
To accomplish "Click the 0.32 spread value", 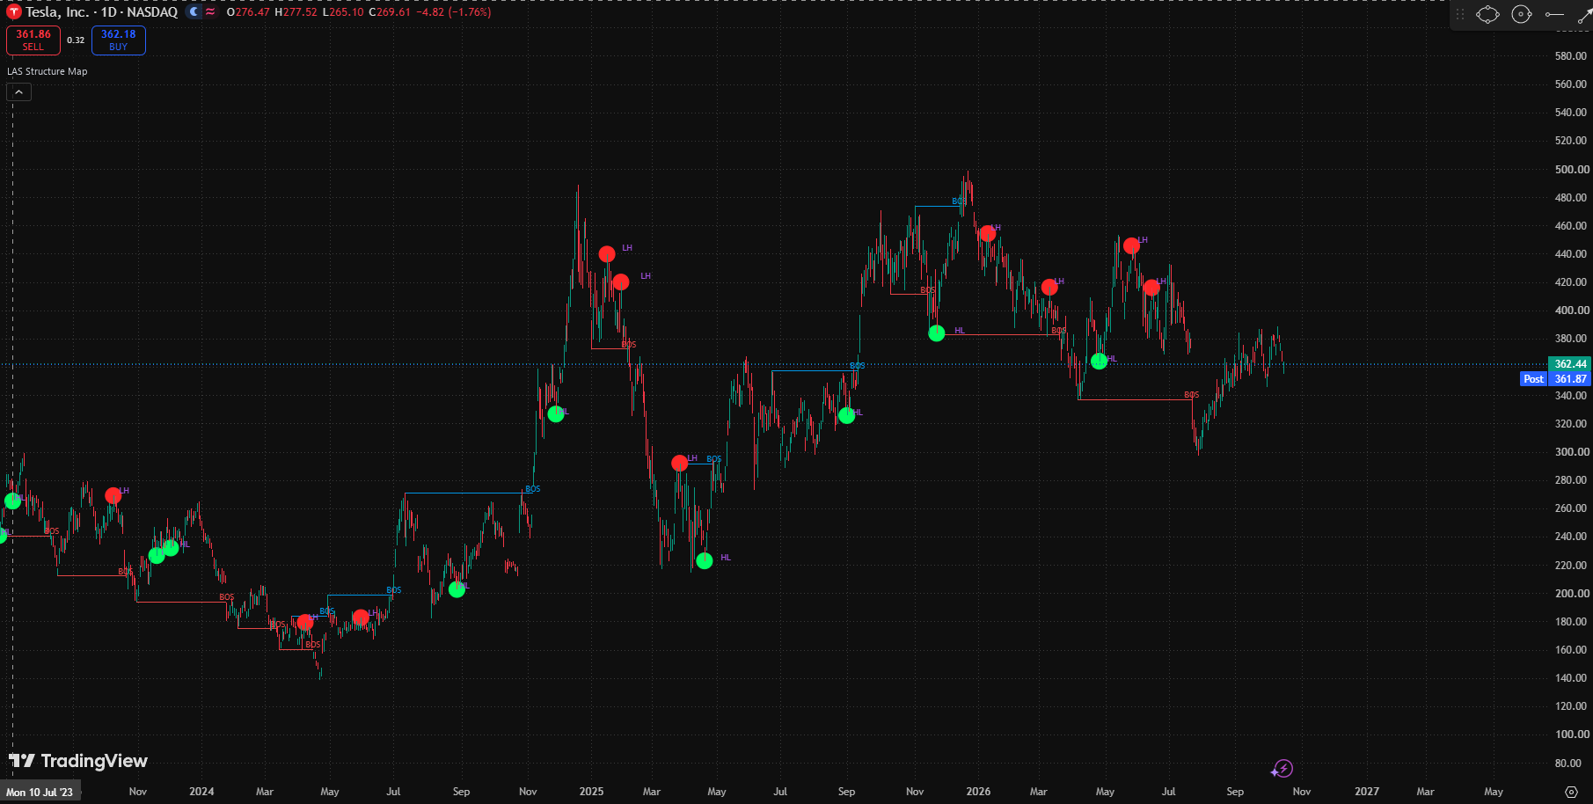I will click(x=76, y=40).
